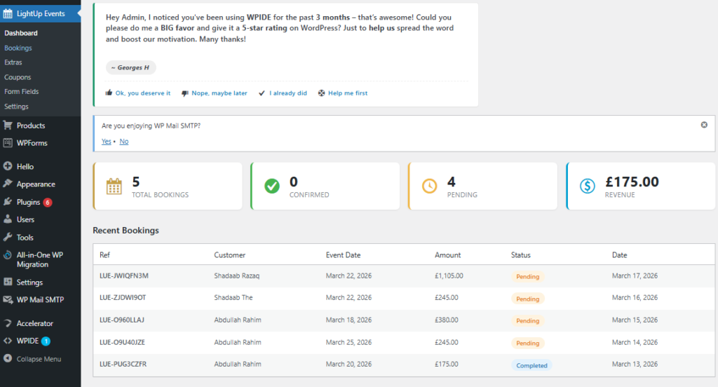Click the Customer column header
Viewport: 718px width, 387px height.
(x=230, y=255)
